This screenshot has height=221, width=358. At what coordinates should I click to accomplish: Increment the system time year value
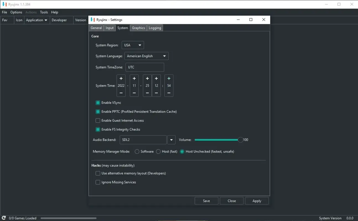pos(121,78)
